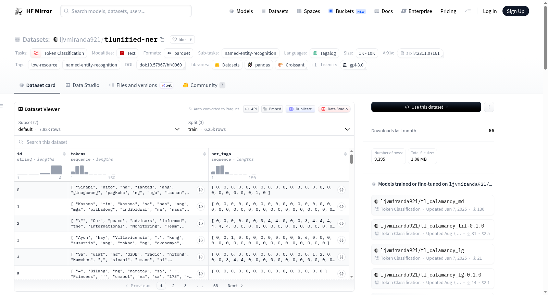Open the Auto-converted link
Screen dimensions: 548x295
pyautogui.click(x=207, y=109)
